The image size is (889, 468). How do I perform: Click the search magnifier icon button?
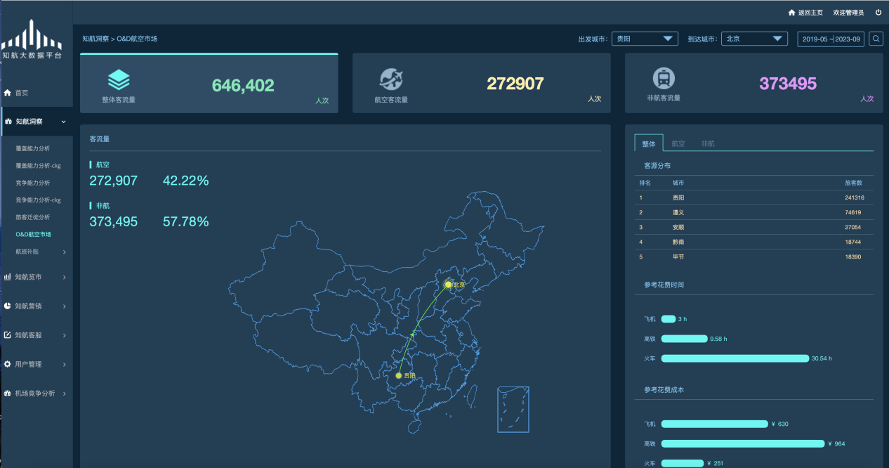876,39
